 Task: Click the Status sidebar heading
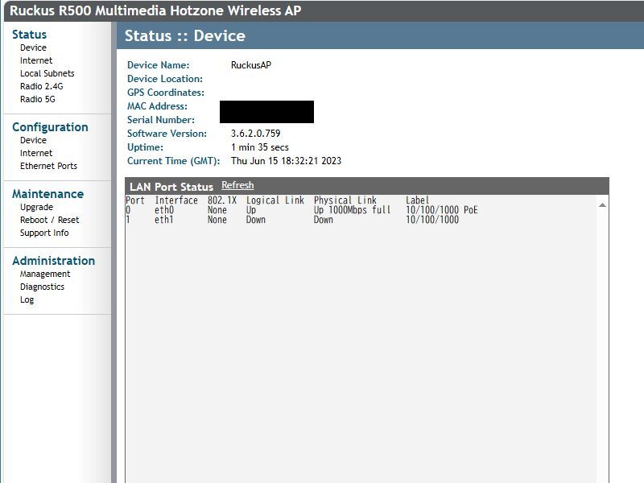pyautogui.click(x=29, y=35)
